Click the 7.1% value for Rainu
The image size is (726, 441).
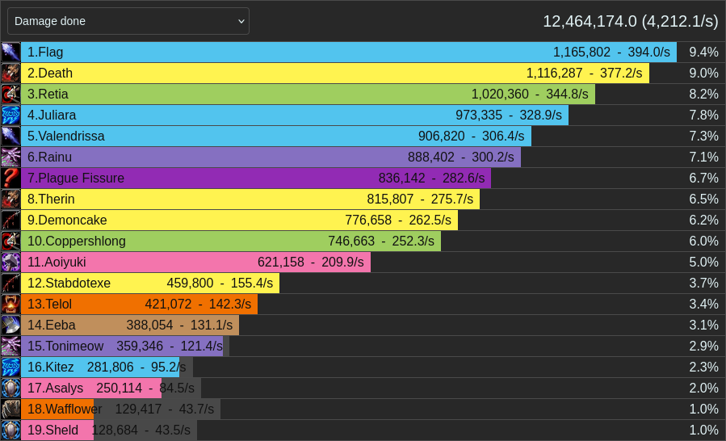point(703,157)
